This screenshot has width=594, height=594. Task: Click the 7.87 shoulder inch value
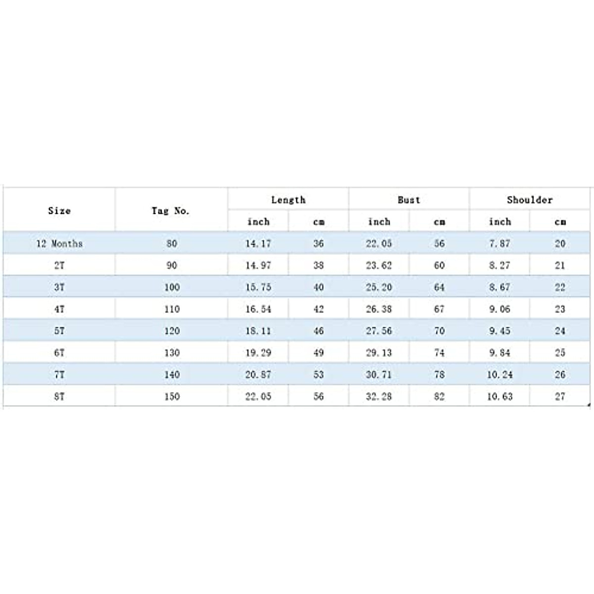point(499,244)
